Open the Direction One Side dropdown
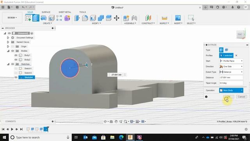This screenshot has height=141, width=250. pyautogui.click(x=231, y=66)
